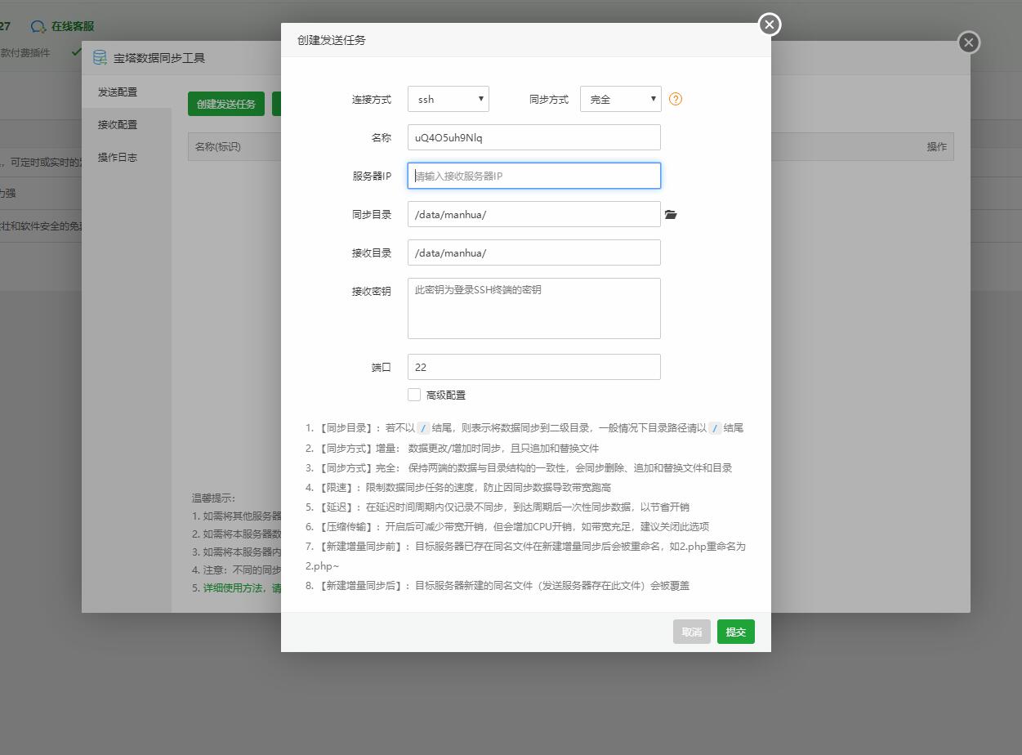Click the green 创建发送任务 button
Screen dimensions: 1022x755
[x=226, y=104]
